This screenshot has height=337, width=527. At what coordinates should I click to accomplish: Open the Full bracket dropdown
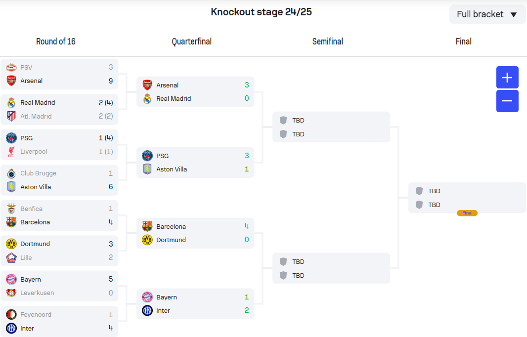[487, 14]
